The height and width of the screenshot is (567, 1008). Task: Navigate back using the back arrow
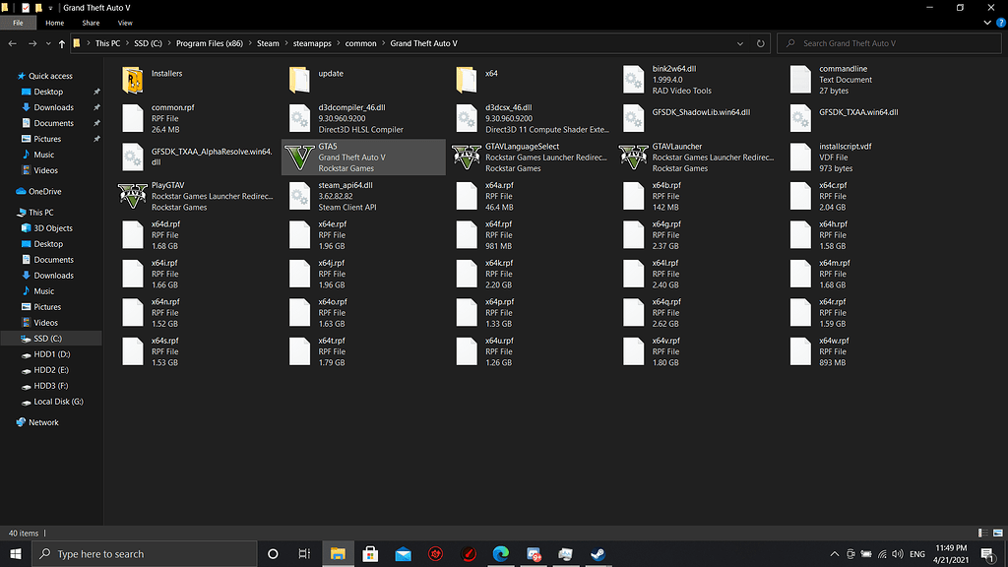click(x=12, y=42)
